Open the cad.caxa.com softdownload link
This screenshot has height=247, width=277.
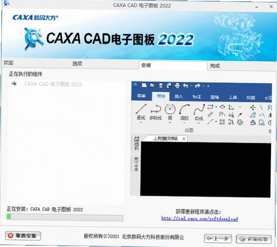pyautogui.click(x=200, y=219)
